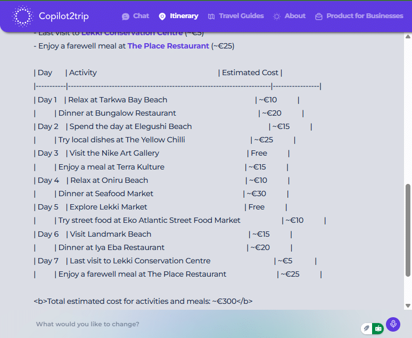Click 'Relax at Oniru Beach' text

coord(109,180)
